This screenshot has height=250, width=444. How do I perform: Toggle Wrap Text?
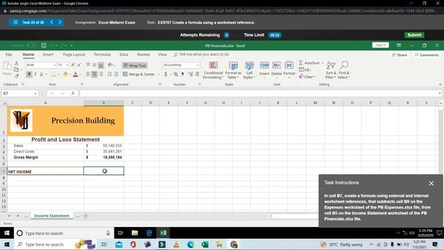135,65
